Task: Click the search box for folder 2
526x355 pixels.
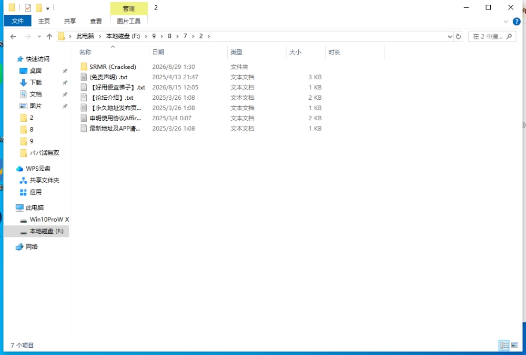Action: point(492,37)
